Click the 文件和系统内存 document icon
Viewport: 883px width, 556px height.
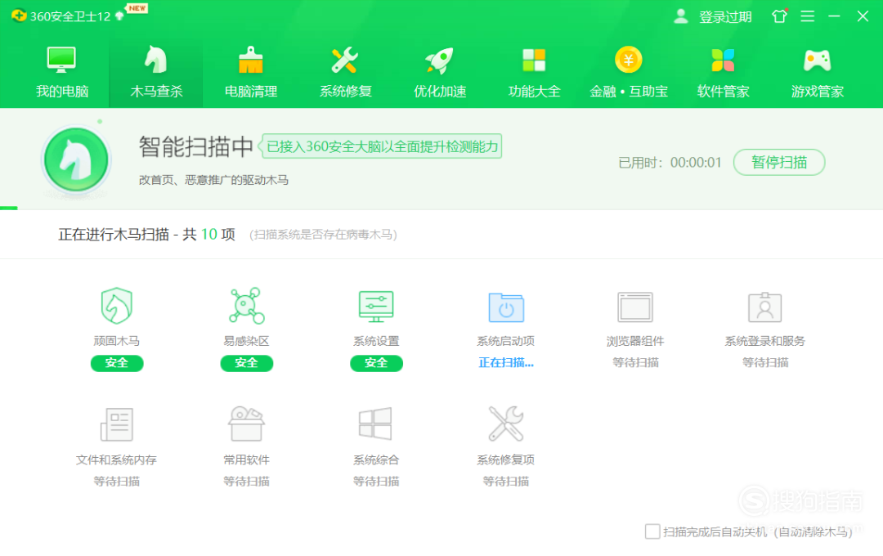pos(117,424)
